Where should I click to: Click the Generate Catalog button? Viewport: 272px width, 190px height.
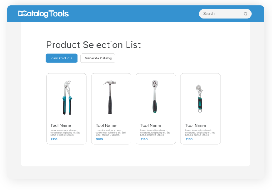[98, 58]
